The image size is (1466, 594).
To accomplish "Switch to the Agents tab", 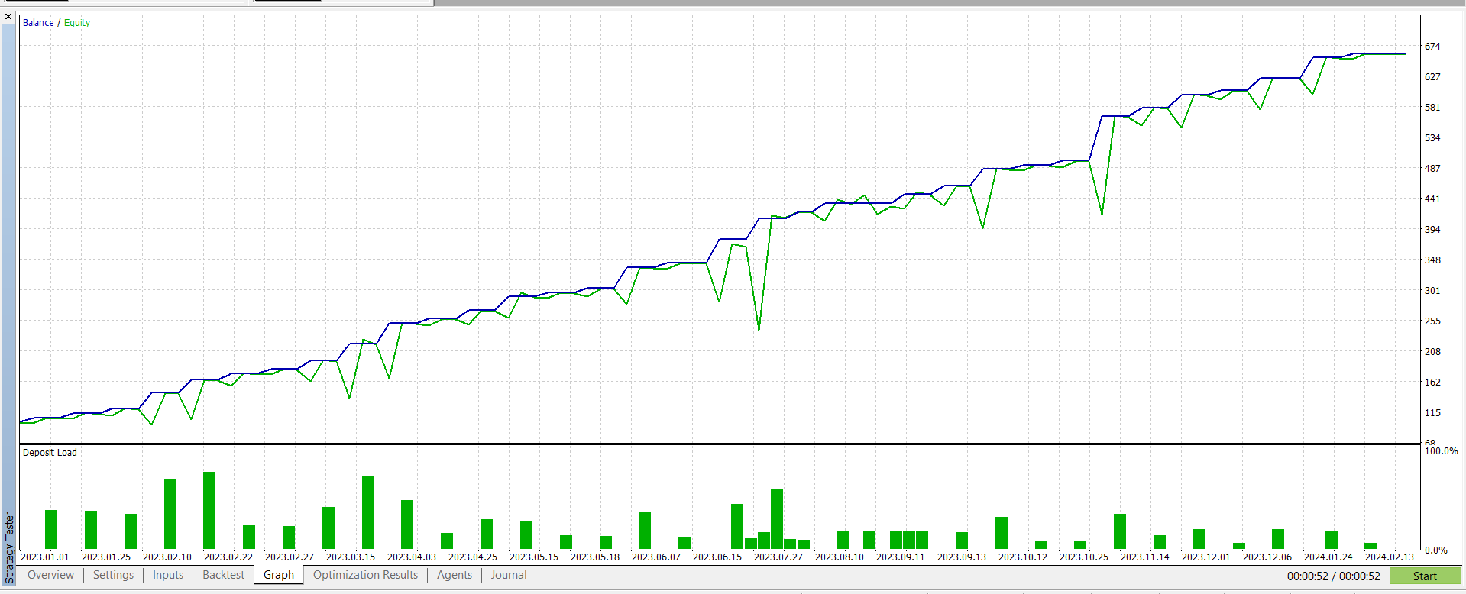I will click(455, 575).
